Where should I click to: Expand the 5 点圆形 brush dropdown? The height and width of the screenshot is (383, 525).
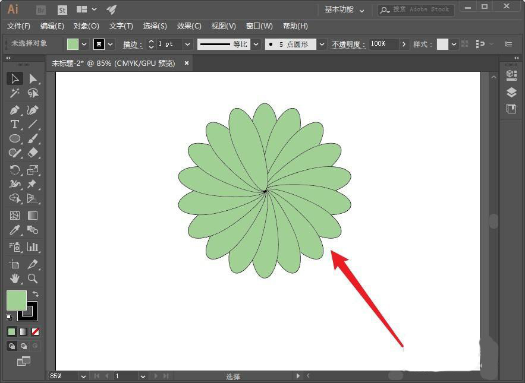[322, 45]
